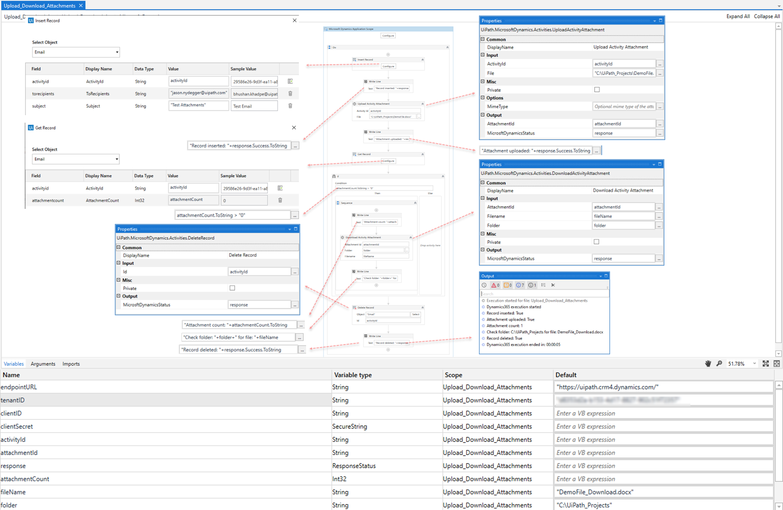This screenshot has width=783, height=510.
Task: Close the Get Record dialog
Action: (294, 127)
